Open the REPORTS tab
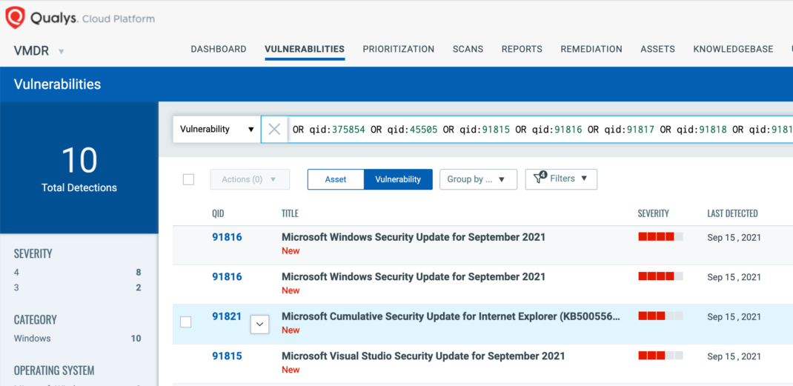 522,49
